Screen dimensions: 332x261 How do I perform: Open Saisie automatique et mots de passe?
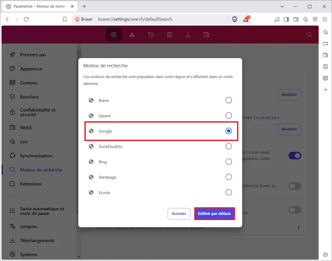point(42,211)
